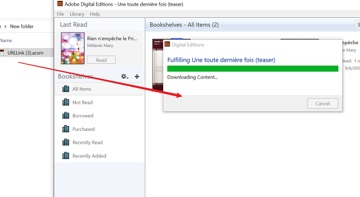Click the All Items bookshelf icon
This screenshot has height=197, width=360.
tap(66, 89)
